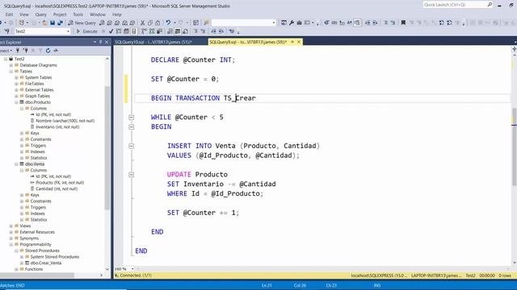Refresh the Object Explorer tree
This screenshot has height=290, width=517.
pos(48,51)
